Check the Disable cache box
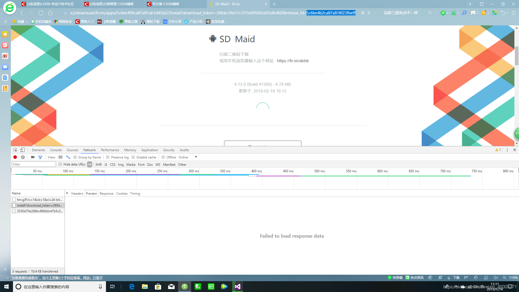Viewport: 519px width, 292px height. 133,157
